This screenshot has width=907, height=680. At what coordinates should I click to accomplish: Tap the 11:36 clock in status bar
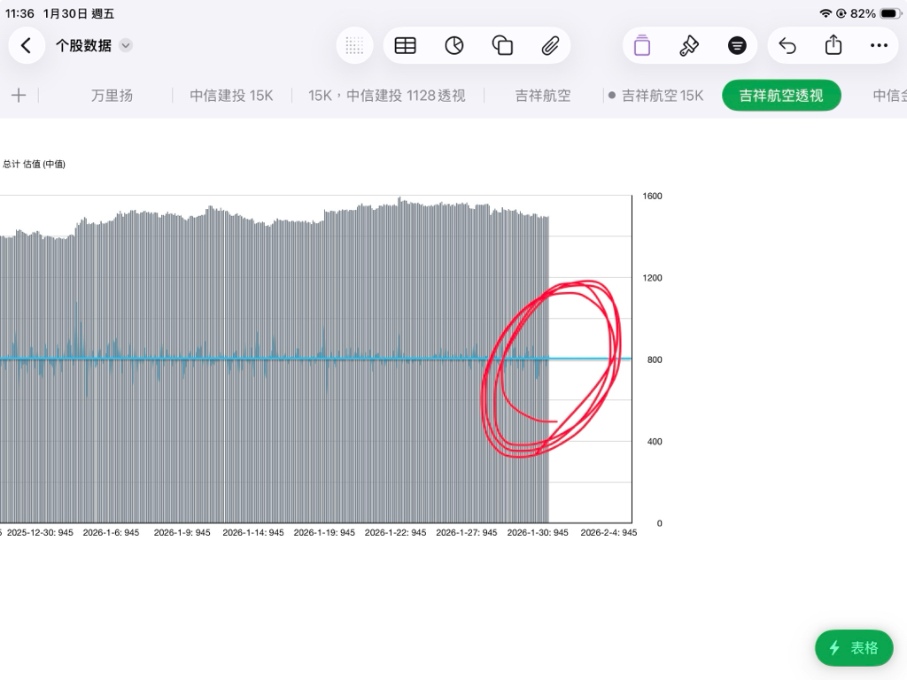tap(19, 13)
